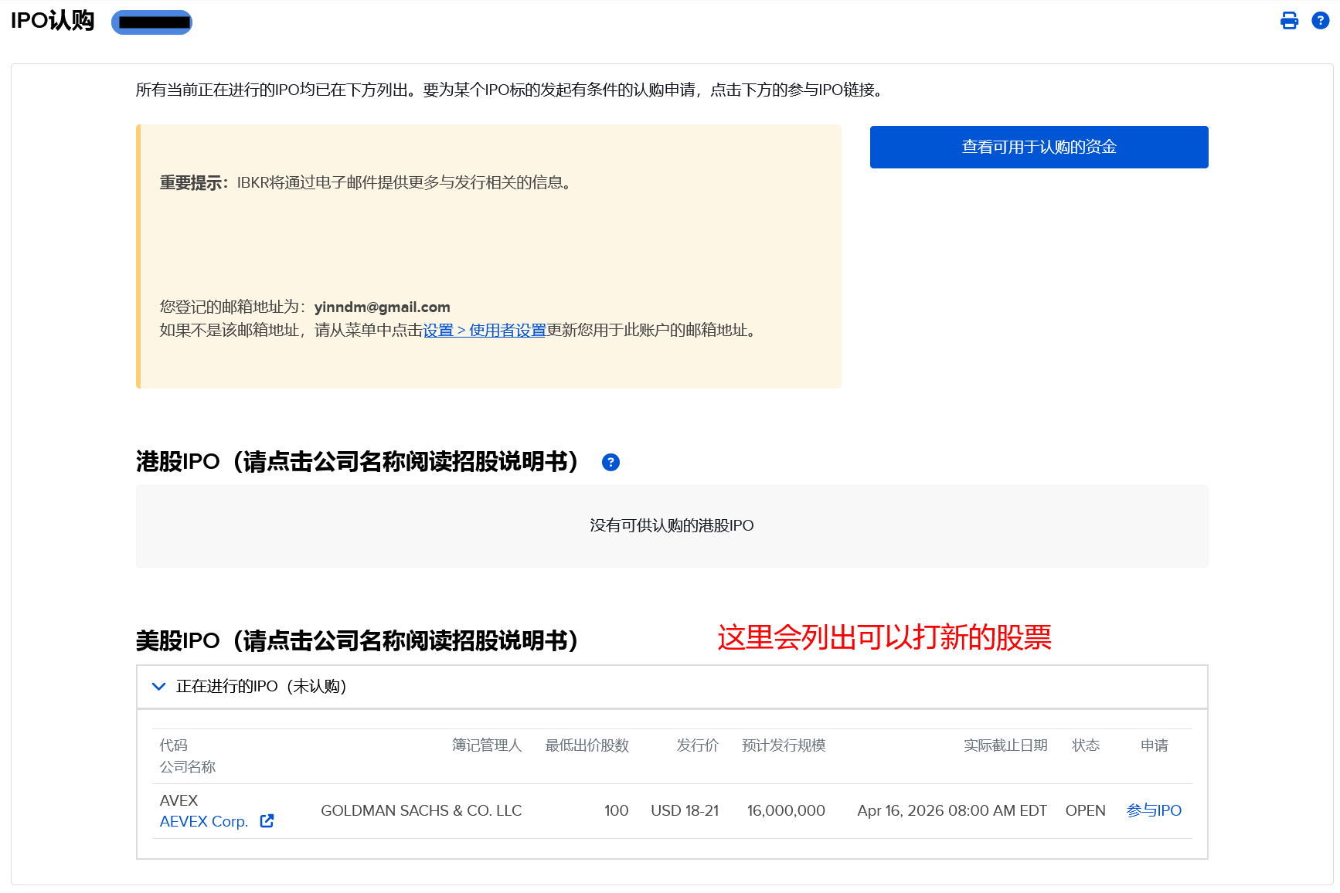Click the 状态 column header
The width and height of the screenshot is (1340, 893).
1085,745
